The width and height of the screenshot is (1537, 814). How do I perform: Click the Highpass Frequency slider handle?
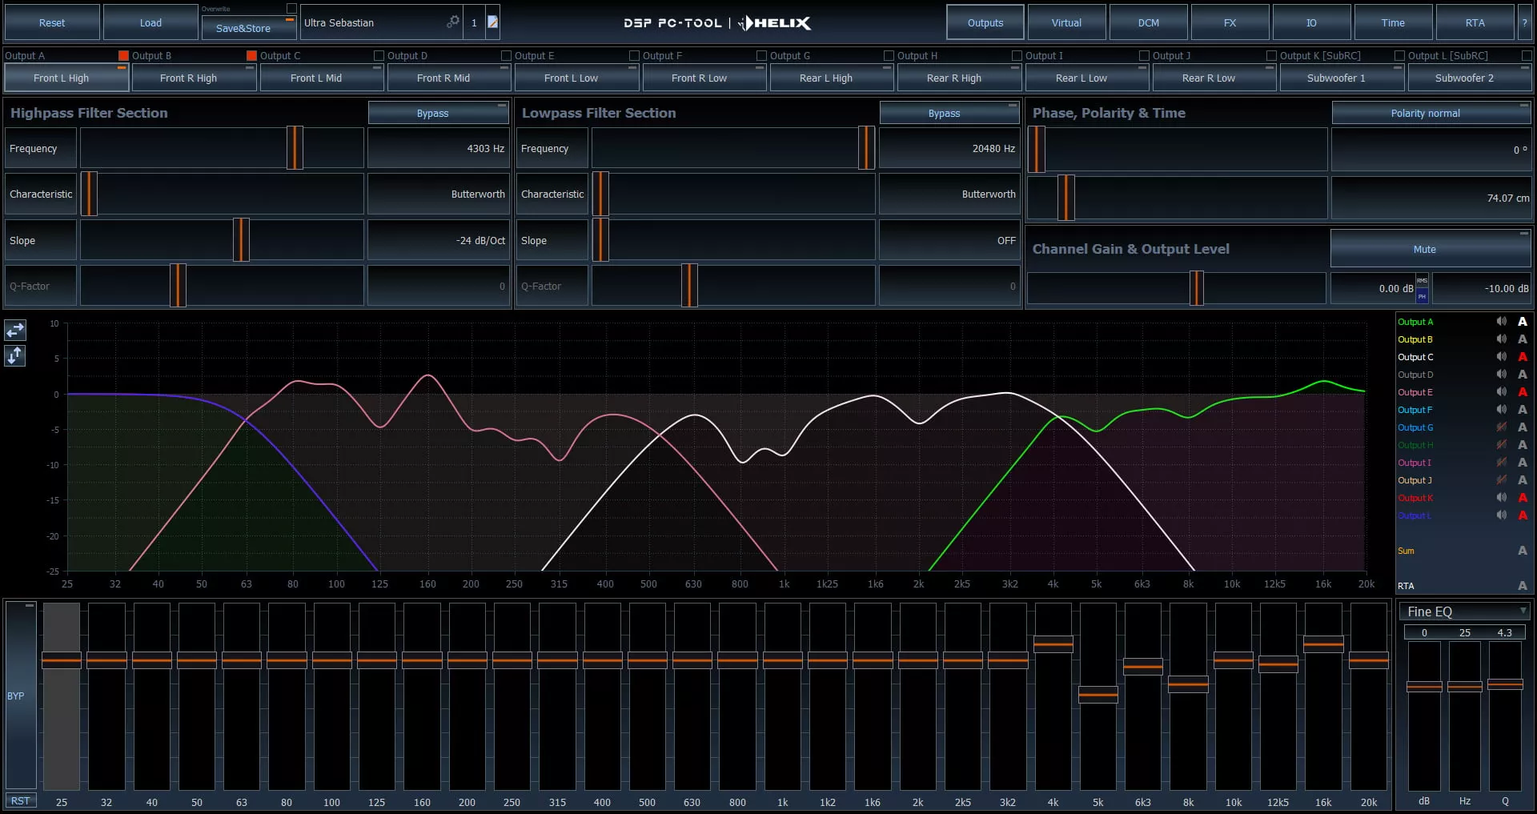[x=294, y=148]
